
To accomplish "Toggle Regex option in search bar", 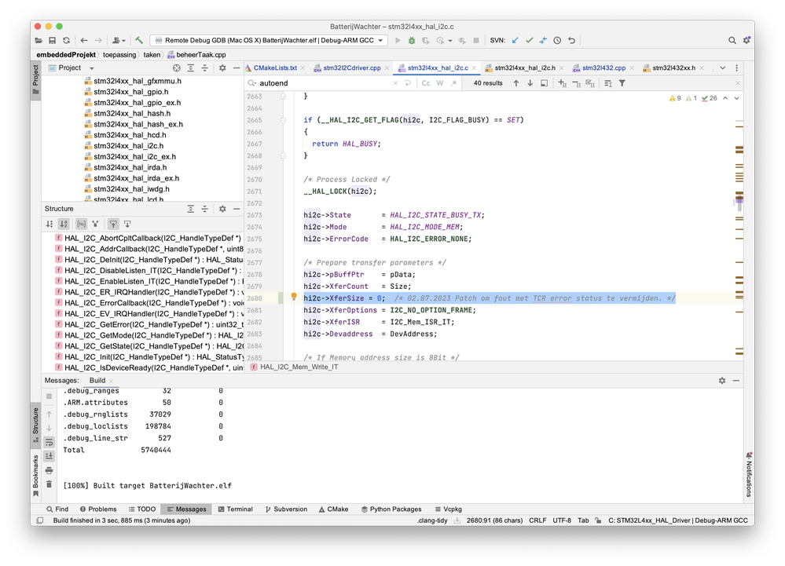I will (453, 83).
